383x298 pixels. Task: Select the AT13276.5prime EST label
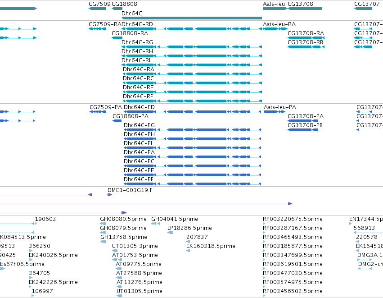(x=140, y=282)
